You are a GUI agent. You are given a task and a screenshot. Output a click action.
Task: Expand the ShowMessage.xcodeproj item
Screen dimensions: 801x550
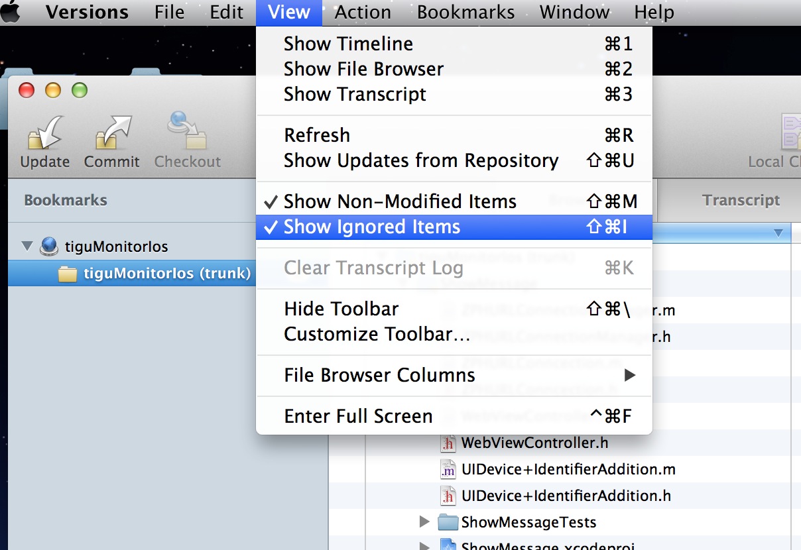pos(425,547)
